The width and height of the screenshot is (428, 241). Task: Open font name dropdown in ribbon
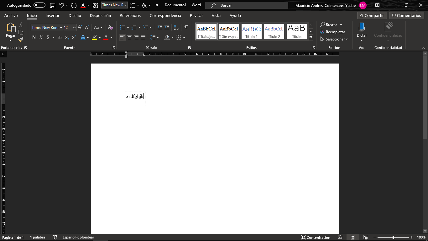pos(61,28)
